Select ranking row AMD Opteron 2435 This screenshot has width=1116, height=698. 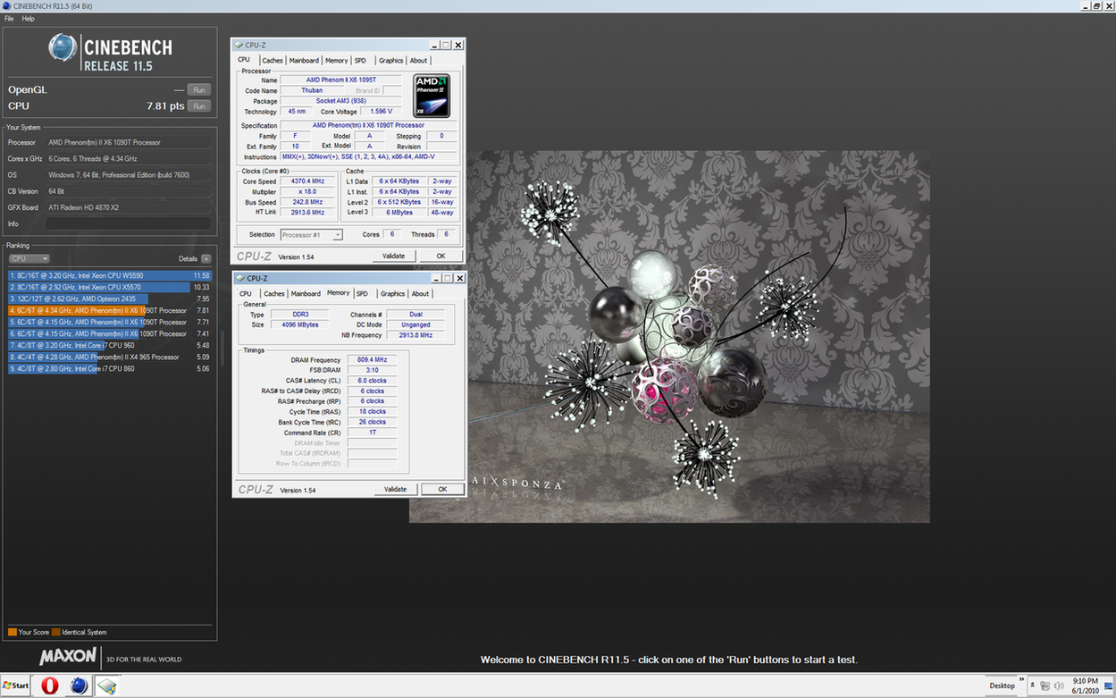point(111,299)
